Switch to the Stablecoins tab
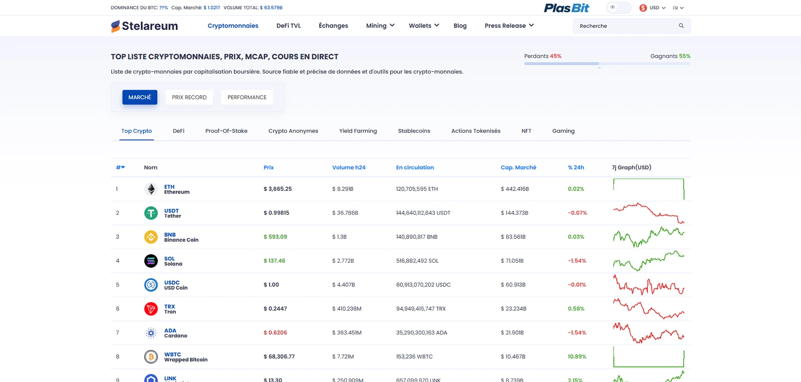Screen dimensions: 801x382 point(414,131)
